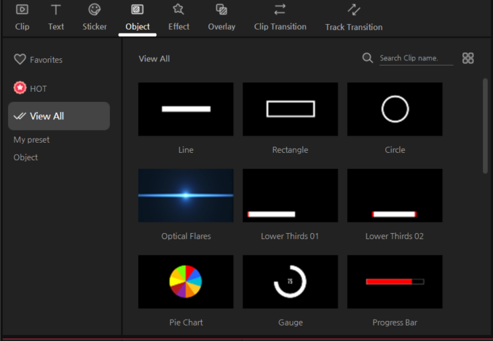Click the search magnifier icon

368,58
